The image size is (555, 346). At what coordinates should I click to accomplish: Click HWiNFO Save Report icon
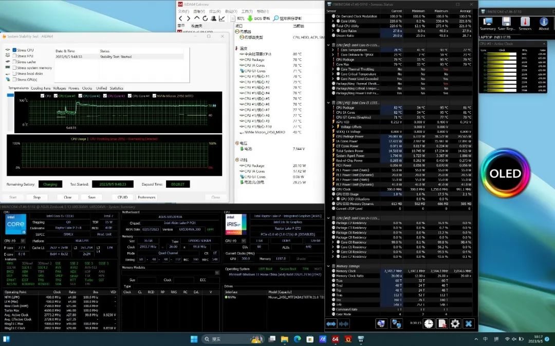506,24
